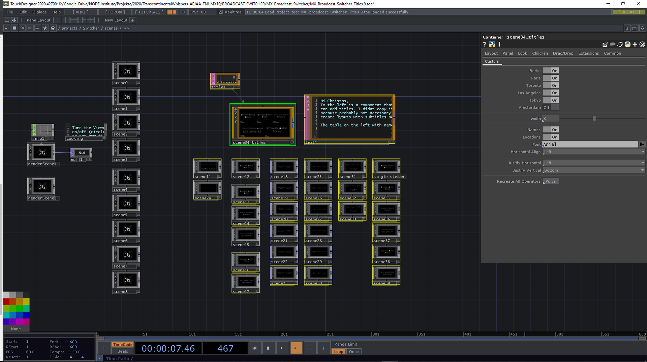Screen dimensions: 647x362
Task: Select the single pane layout icon
Action: tap(57, 20)
